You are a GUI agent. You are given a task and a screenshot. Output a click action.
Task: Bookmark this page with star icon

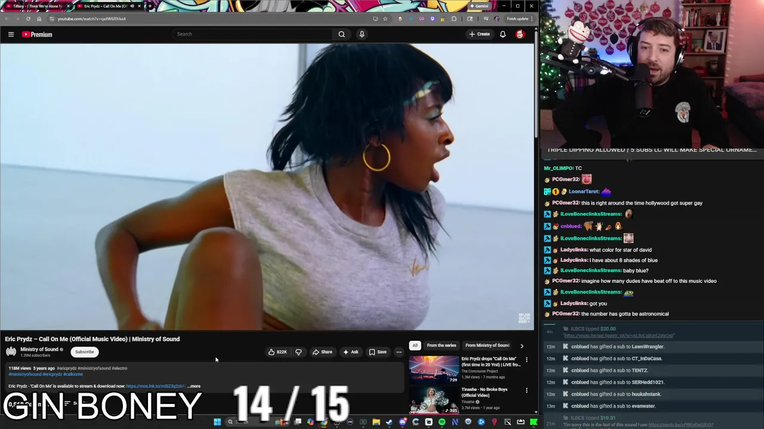[385, 18]
